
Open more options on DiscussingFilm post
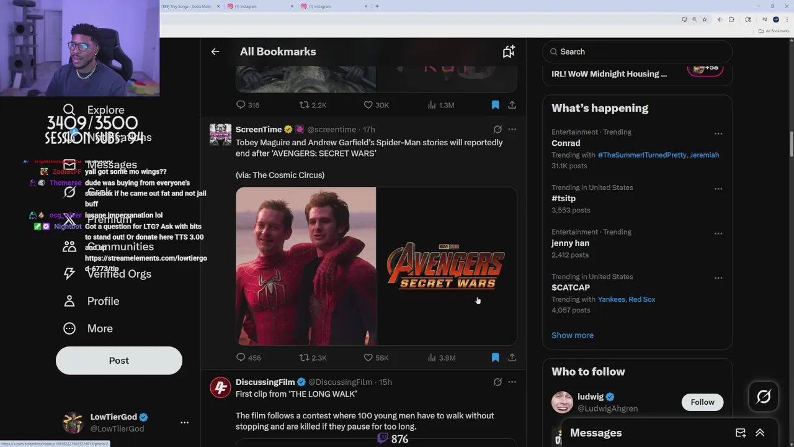(512, 382)
